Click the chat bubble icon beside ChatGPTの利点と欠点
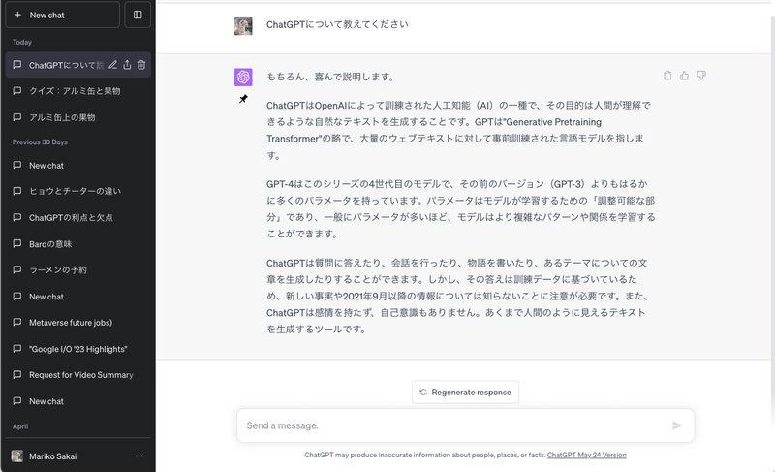Viewport: 775px width, 472px height. [17, 217]
